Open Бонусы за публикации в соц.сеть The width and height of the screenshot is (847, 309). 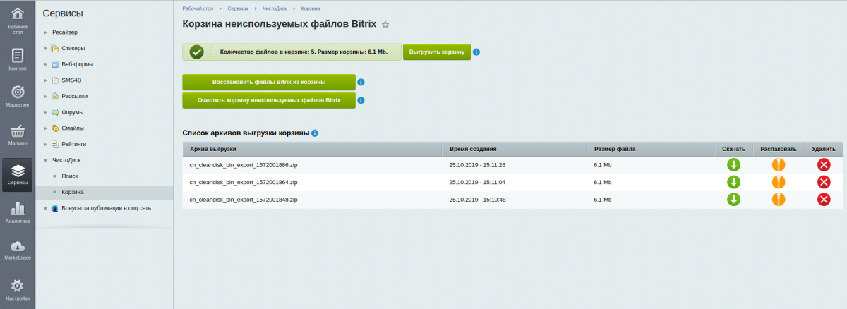click(x=106, y=208)
